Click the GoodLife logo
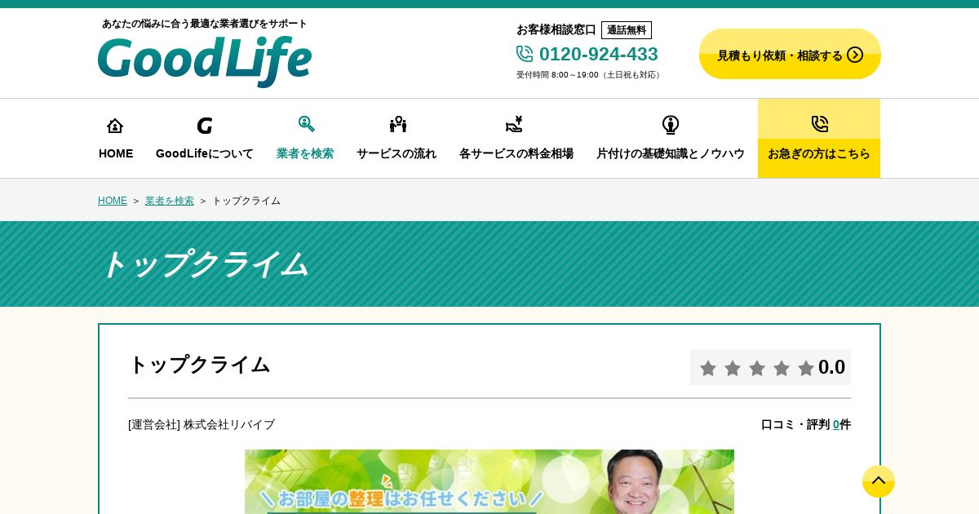This screenshot has width=979, height=514. coord(205,60)
